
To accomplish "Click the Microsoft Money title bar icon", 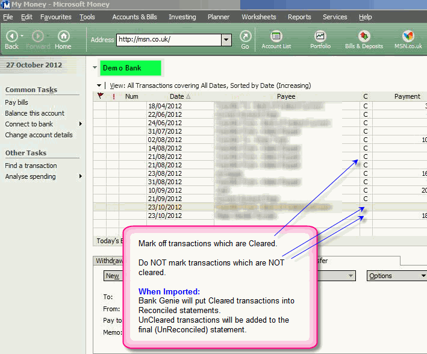I will pos(5,4).
